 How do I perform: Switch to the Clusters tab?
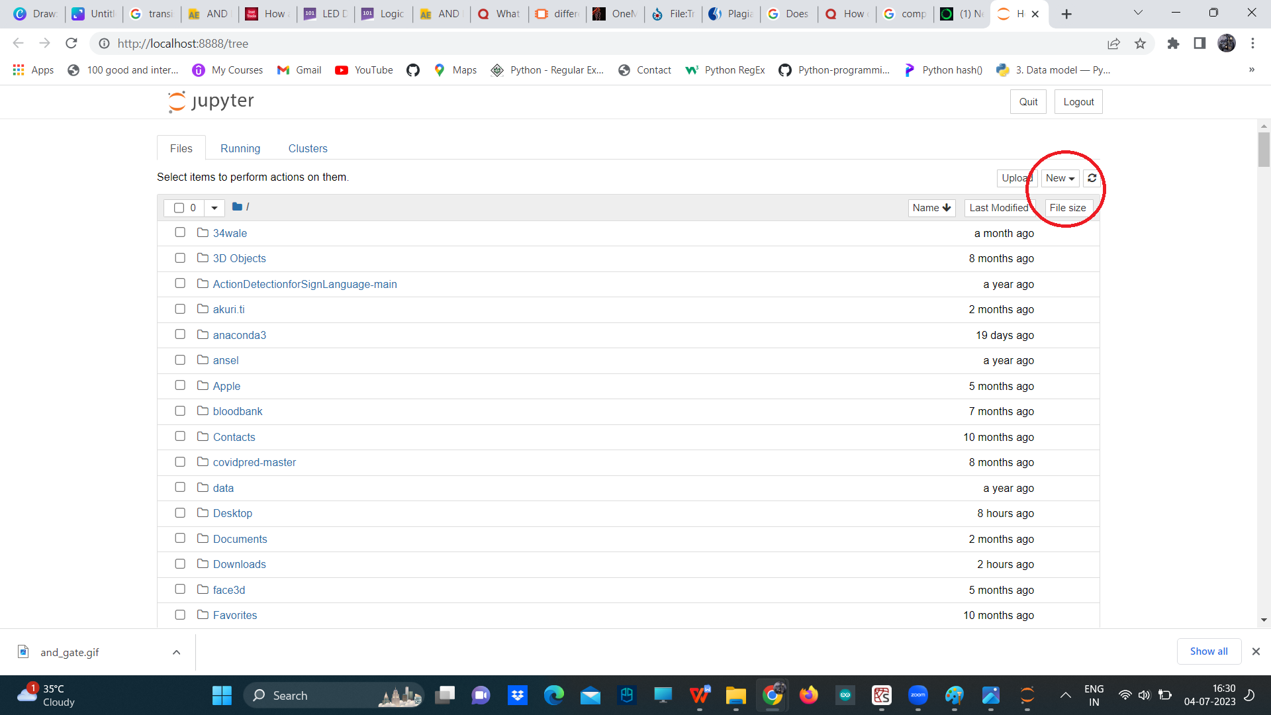[x=308, y=148]
